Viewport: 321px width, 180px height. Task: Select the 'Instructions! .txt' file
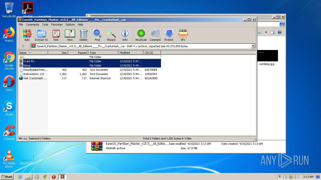(x=90, y=74)
